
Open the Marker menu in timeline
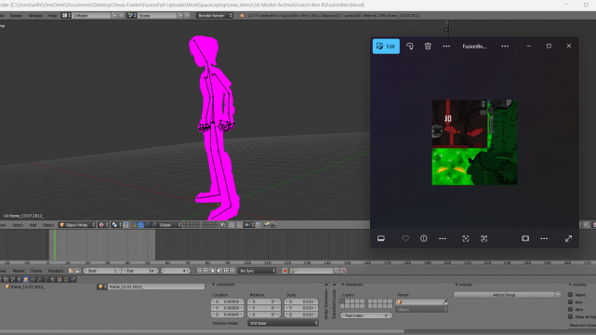click(x=19, y=271)
